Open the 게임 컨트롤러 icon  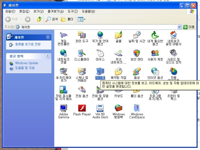click(63, 35)
